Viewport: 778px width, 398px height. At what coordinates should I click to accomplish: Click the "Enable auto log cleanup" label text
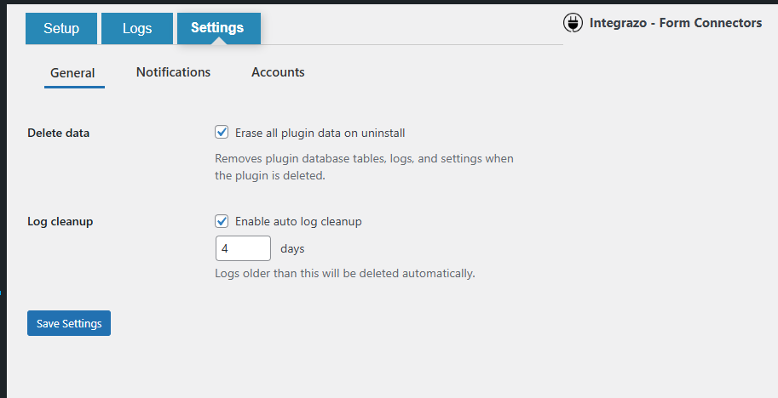pyautogui.click(x=298, y=221)
